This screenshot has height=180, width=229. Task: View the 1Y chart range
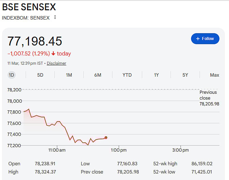click(156, 75)
